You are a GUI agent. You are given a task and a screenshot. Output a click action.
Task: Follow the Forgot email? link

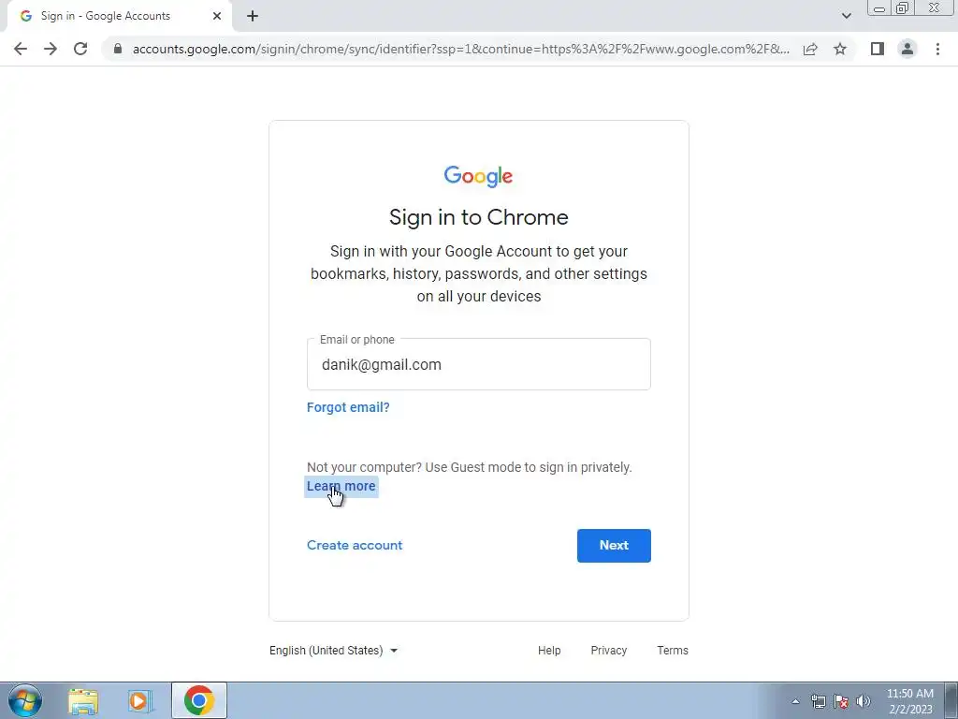pos(348,407)
